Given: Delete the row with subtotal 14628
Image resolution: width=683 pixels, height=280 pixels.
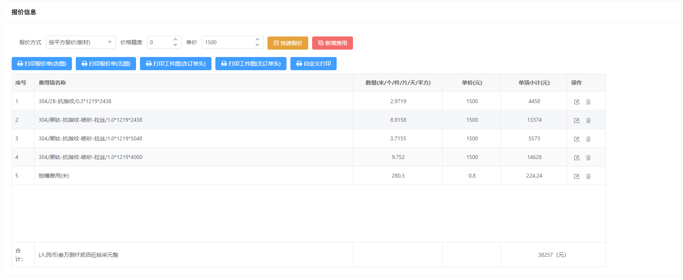Looking at the screenshot, I should tap(588, 157).
